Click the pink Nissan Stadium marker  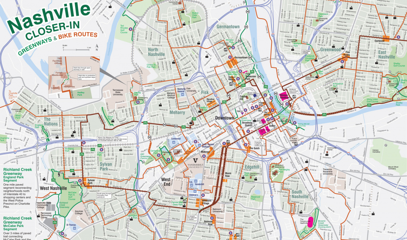pos(284,95)
